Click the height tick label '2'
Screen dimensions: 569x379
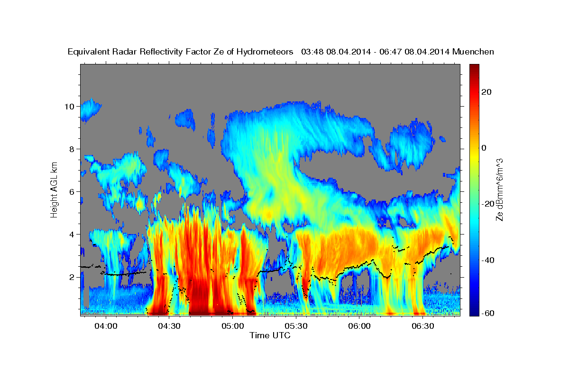[72, 277]
